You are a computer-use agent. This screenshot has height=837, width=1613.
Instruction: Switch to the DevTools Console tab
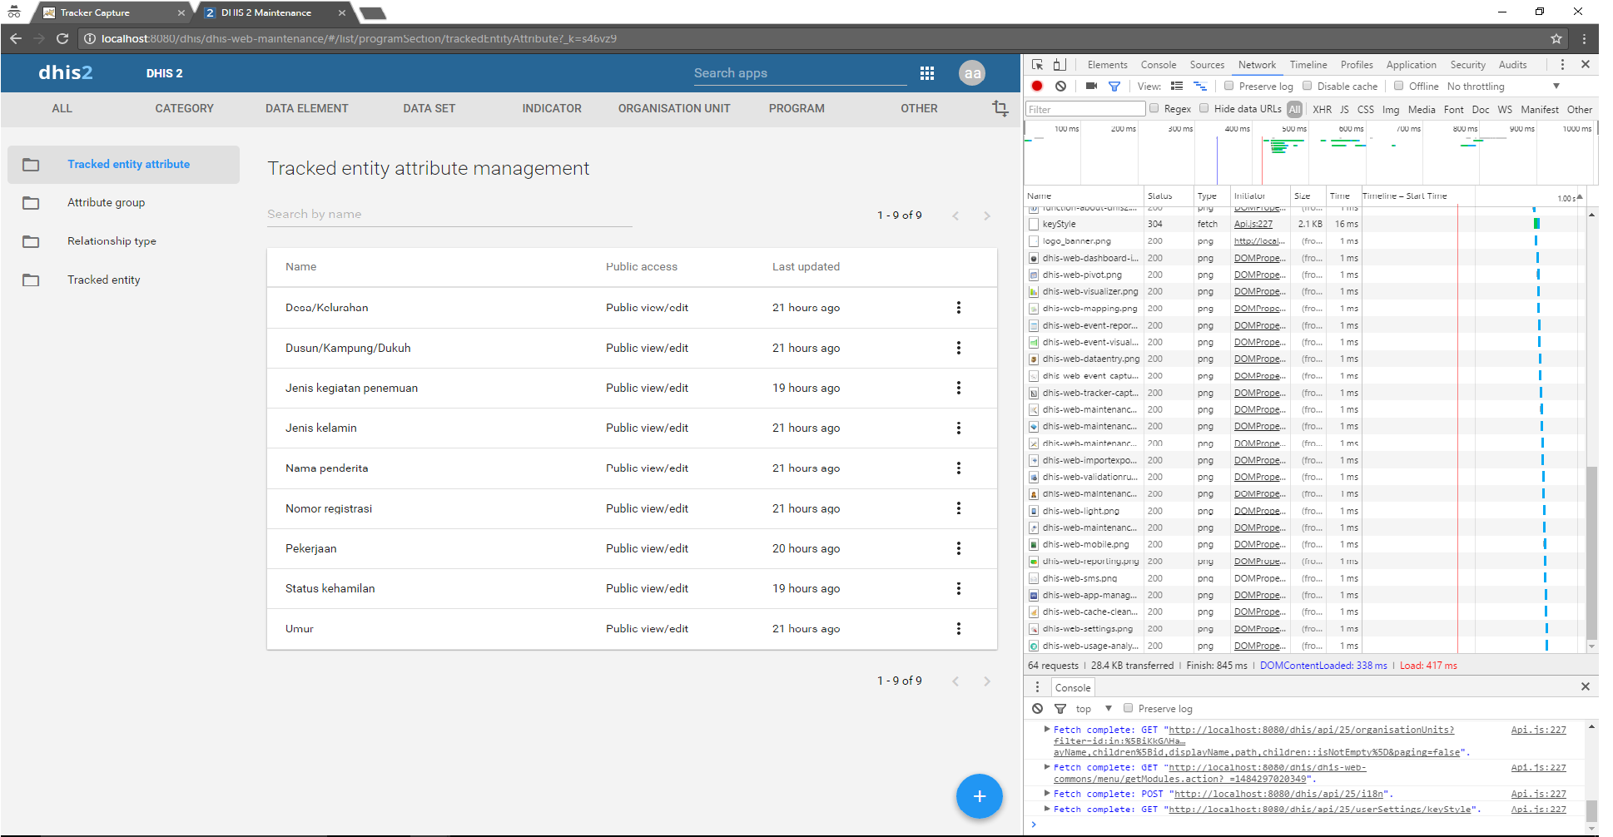pyautogui.click(x=1158, y=65)
